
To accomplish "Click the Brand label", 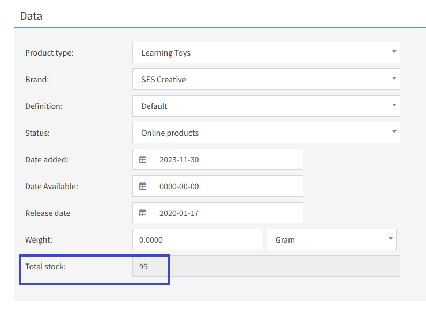I will [37, 80].
